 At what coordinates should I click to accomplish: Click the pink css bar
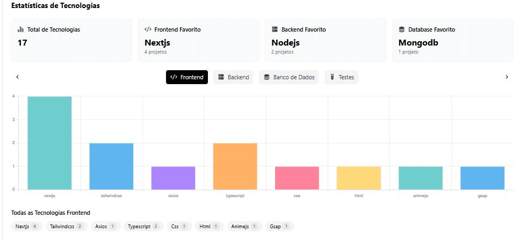pyautogui.click(x=297, y=178)
